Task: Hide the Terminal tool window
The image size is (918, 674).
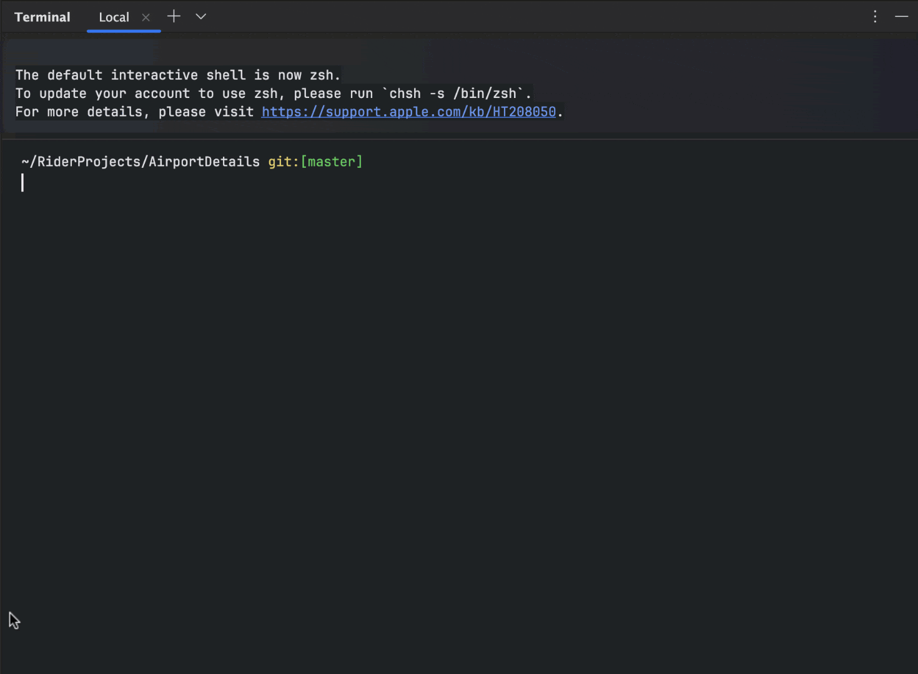Action: 901,17
